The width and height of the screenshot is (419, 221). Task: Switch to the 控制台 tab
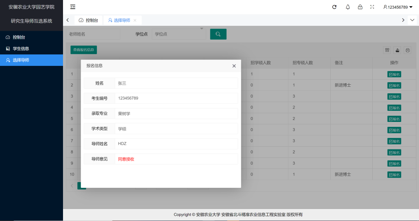(x=88, y=20)
